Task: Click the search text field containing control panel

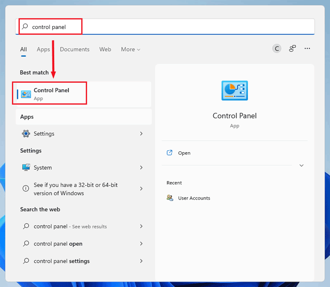Action: click(x=165, y=26)
